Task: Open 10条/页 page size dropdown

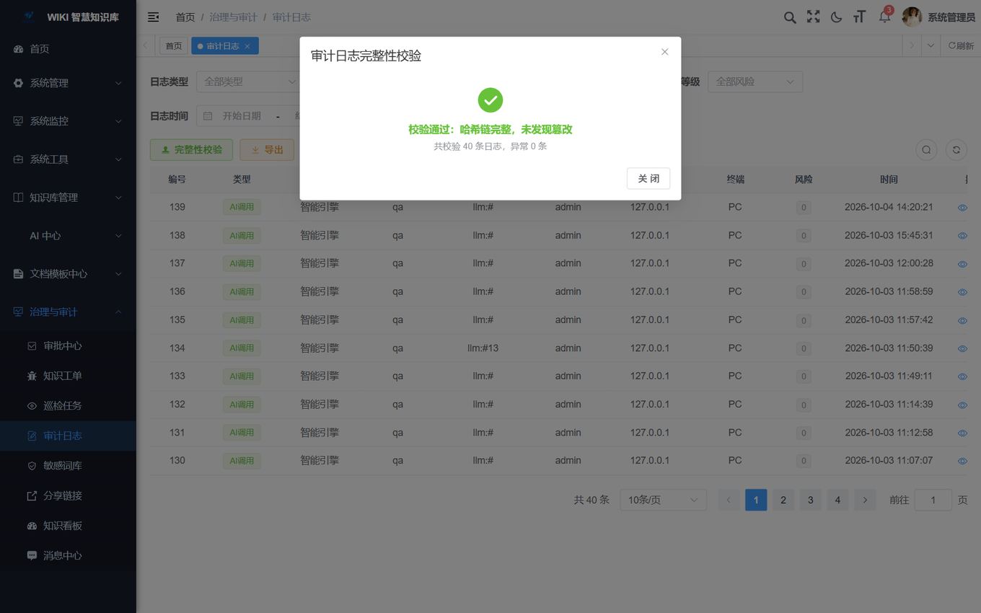Action: [663, 500]
